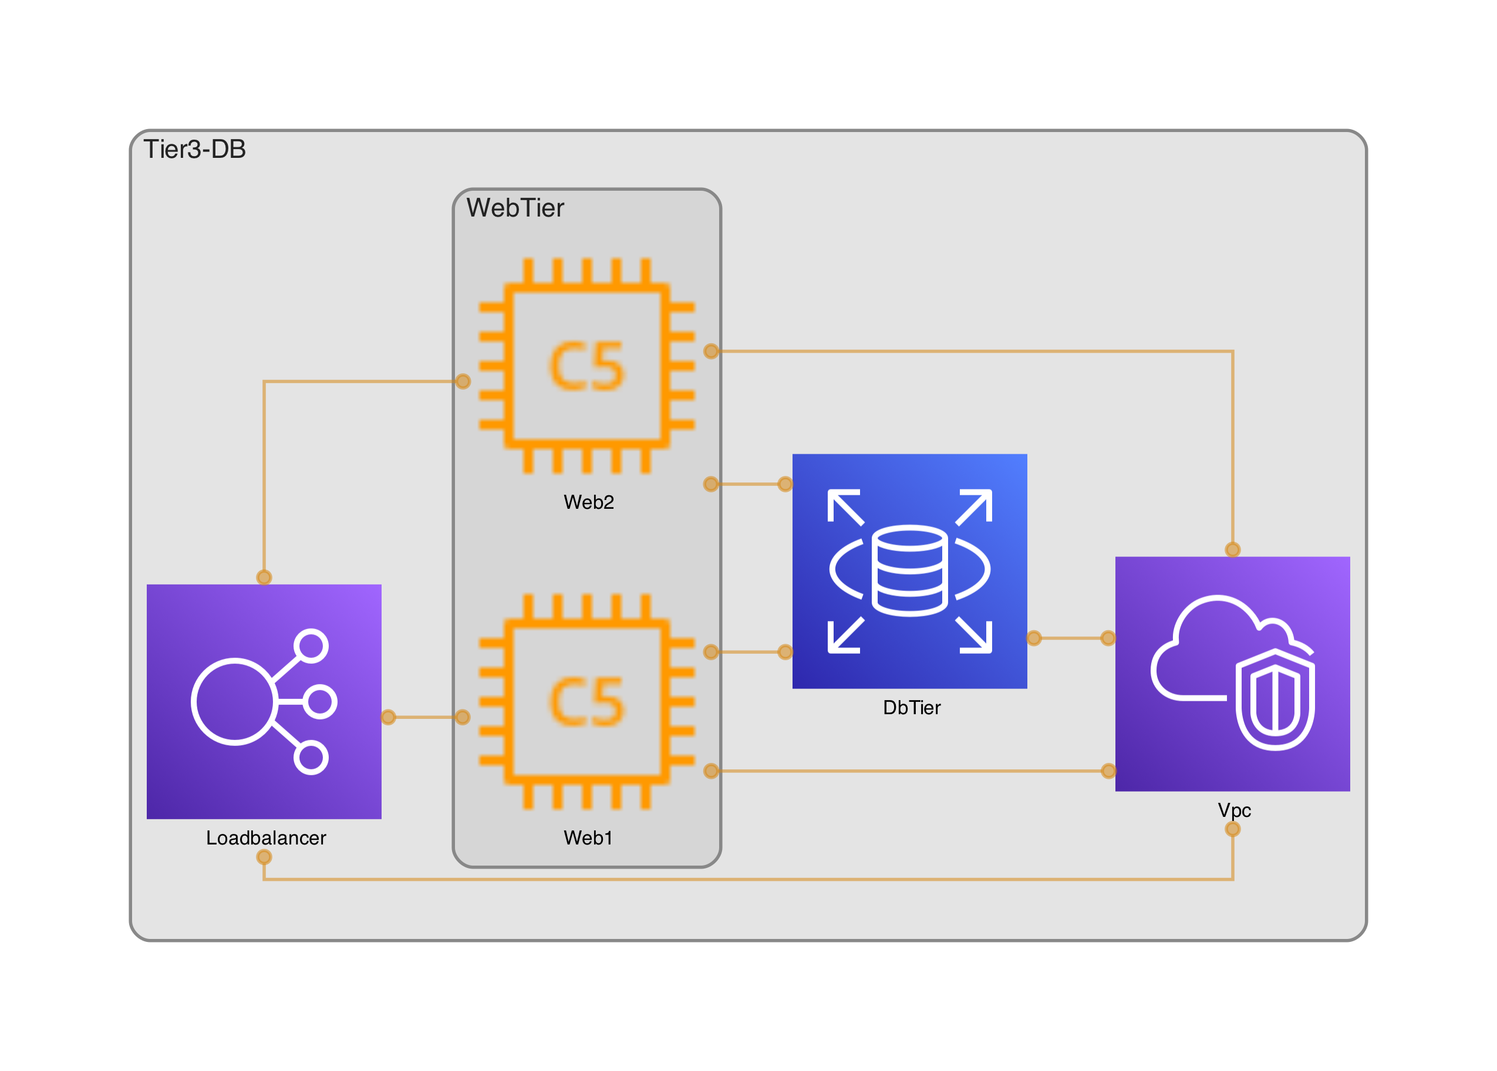
Task: Click the Tier3-DB group title
Action: point(195,150)
